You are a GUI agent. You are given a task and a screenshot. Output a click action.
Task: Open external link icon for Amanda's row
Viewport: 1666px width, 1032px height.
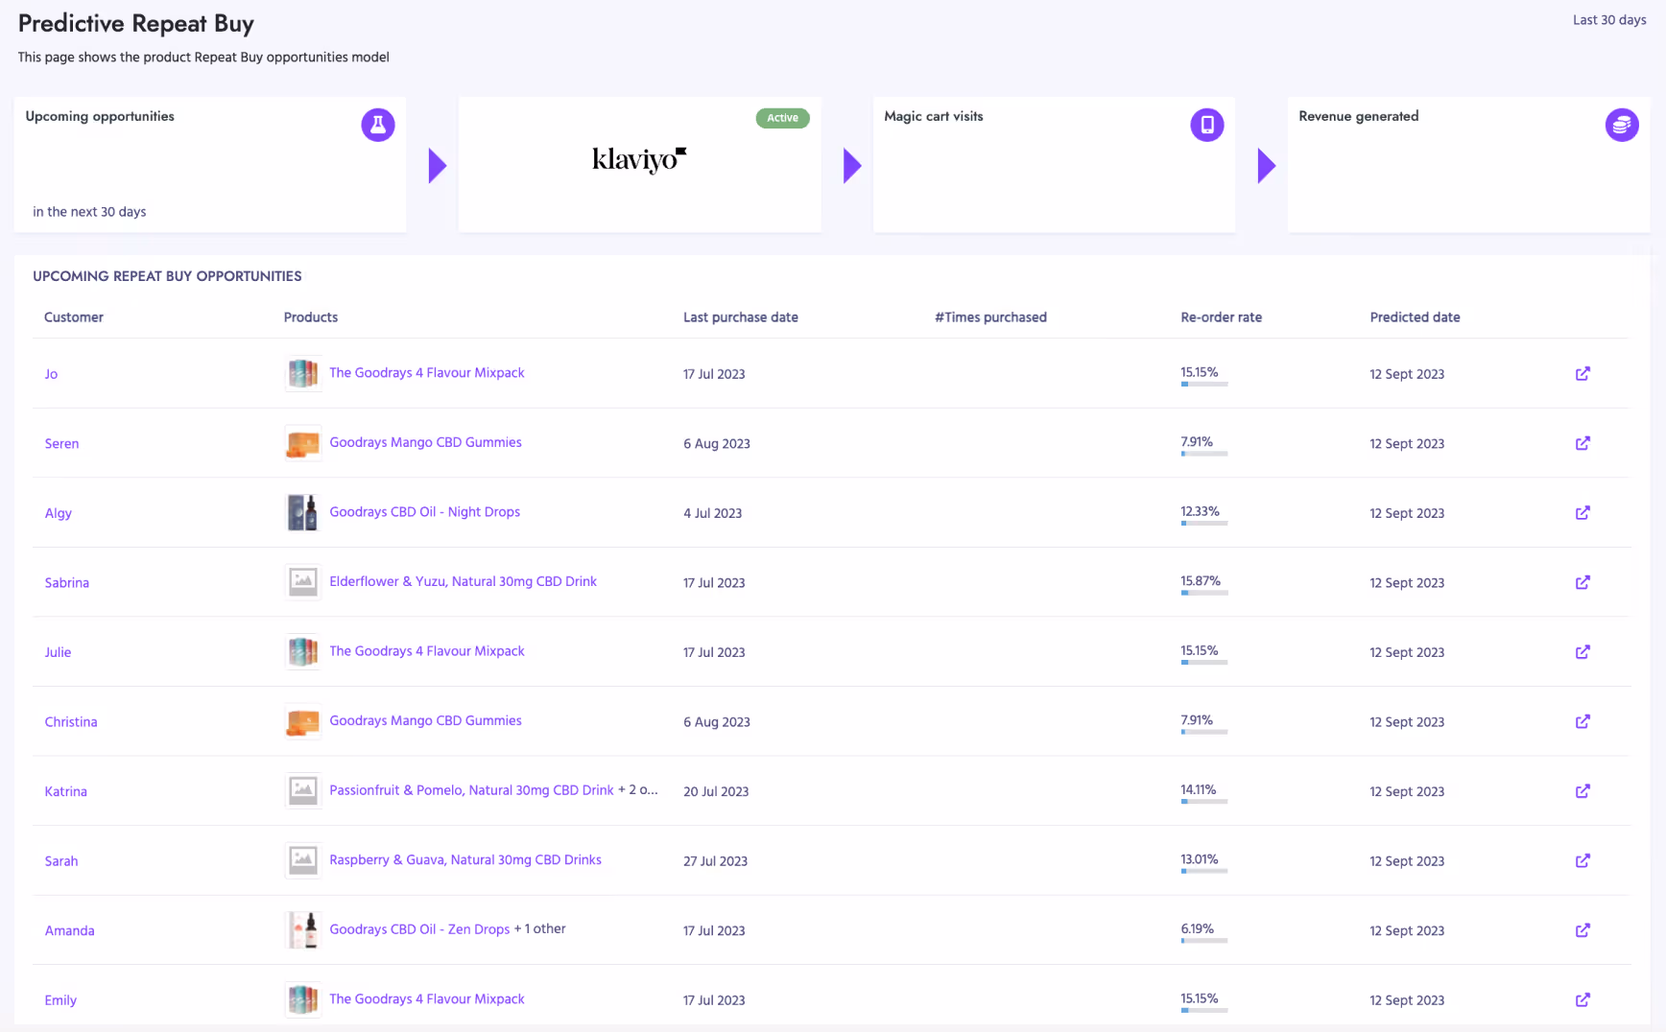tap(1583, 929)
